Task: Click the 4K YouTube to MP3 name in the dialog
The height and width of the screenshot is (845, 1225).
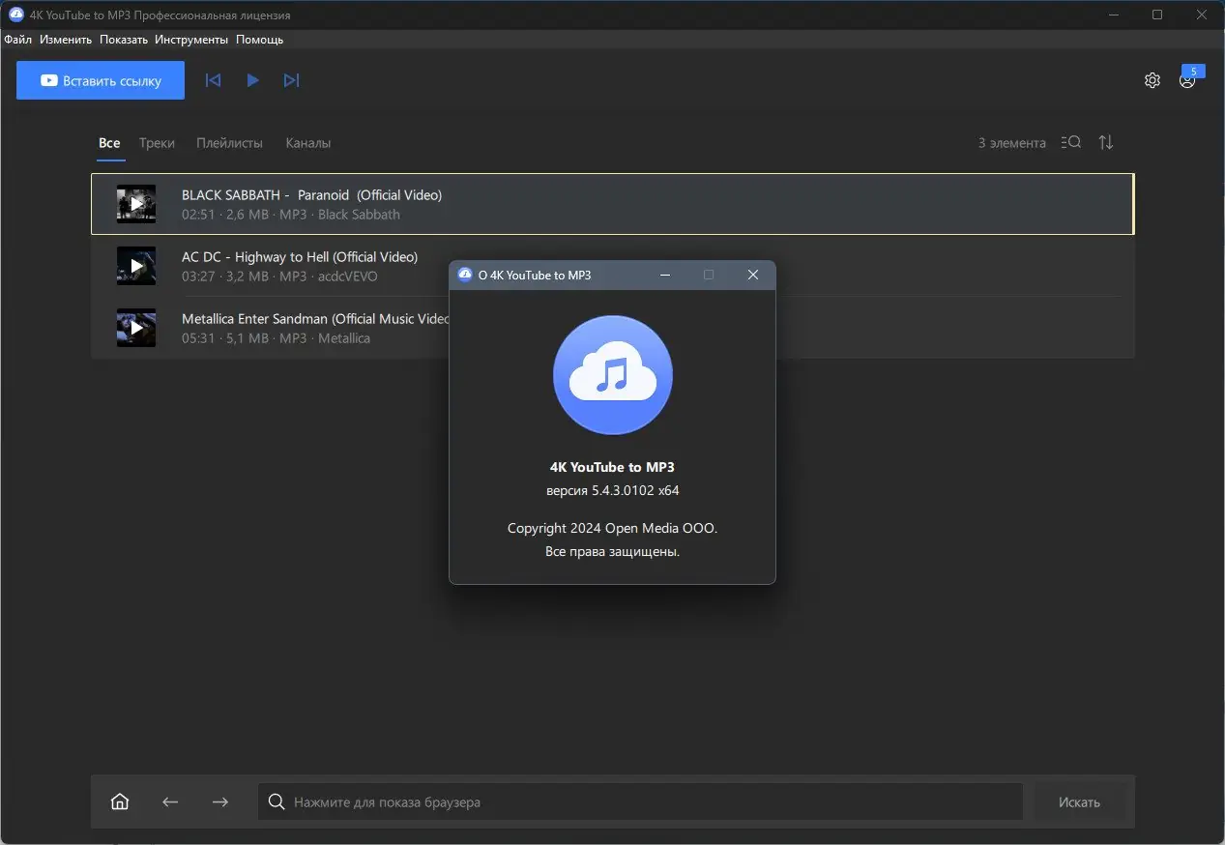Action: coord(613,467)
